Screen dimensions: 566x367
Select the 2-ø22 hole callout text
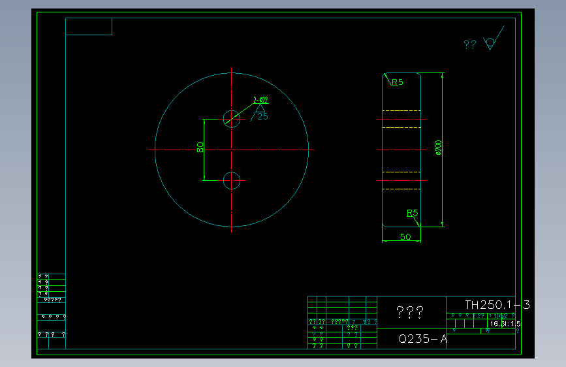click(260, 100)
